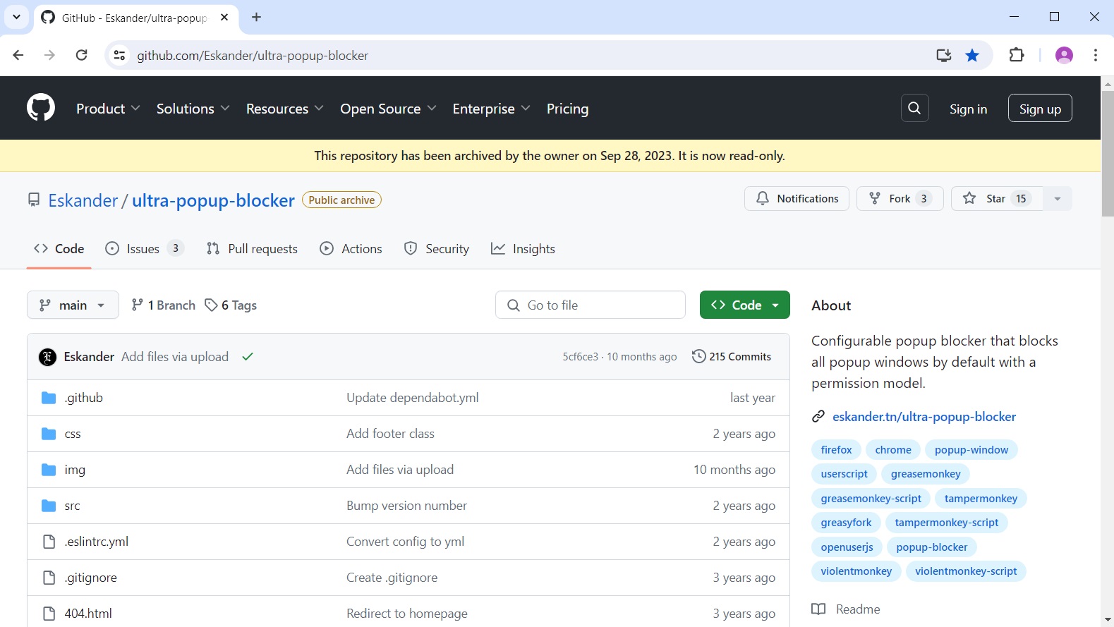Expand the Resources menu
This screenshot has width=1114, height=627.
pos(284,109)
